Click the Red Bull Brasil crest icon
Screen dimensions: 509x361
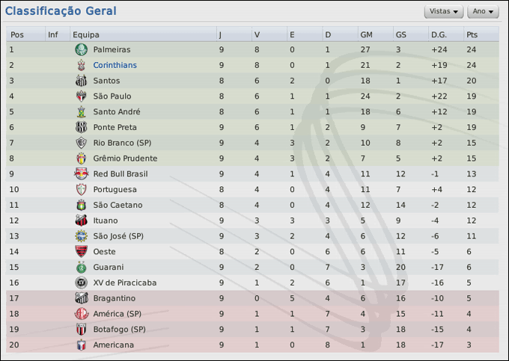click(x=81, y=174)
